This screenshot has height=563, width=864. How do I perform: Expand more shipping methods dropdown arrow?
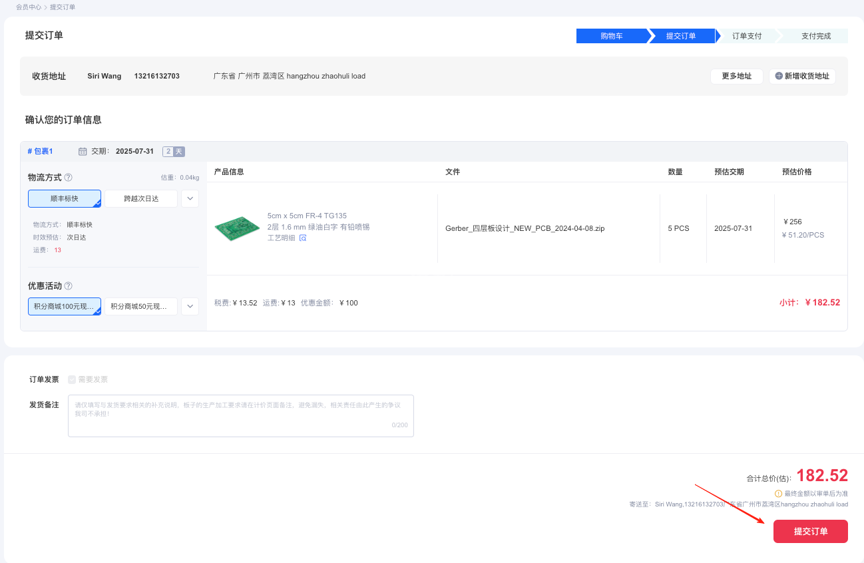click(x=190, y=198)
